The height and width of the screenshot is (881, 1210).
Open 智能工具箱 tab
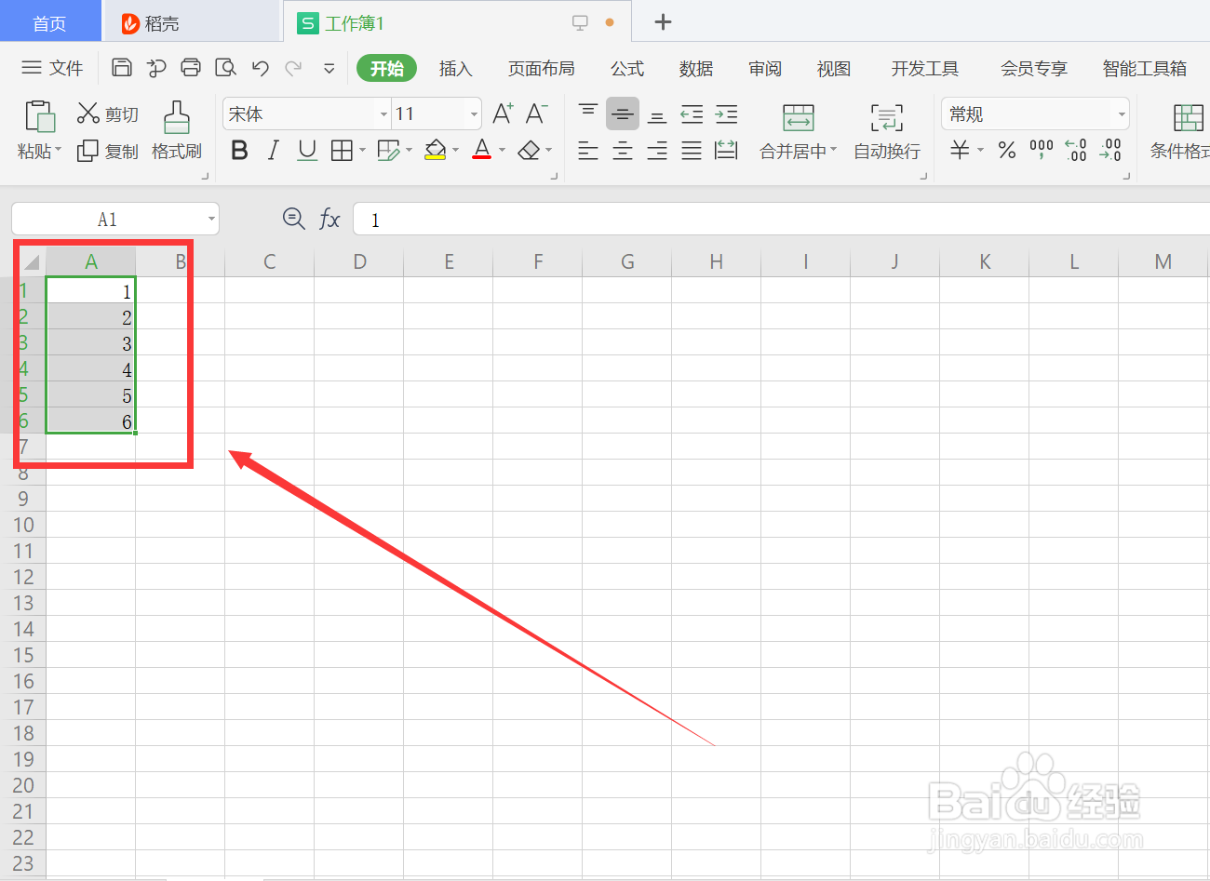tap(1144, 68)
